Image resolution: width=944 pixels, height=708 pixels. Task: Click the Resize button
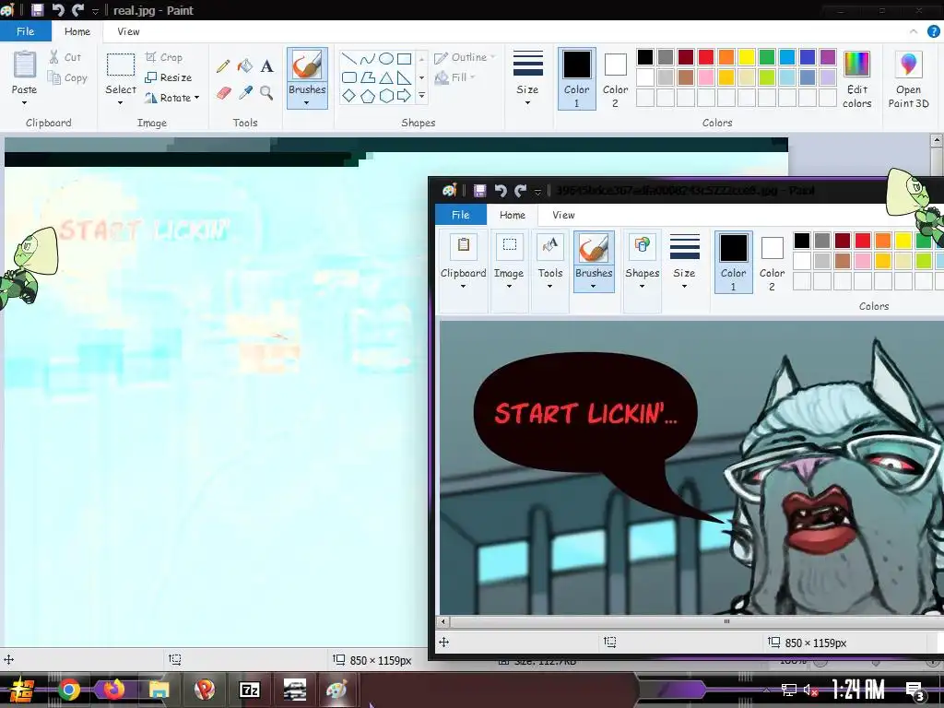169,77
